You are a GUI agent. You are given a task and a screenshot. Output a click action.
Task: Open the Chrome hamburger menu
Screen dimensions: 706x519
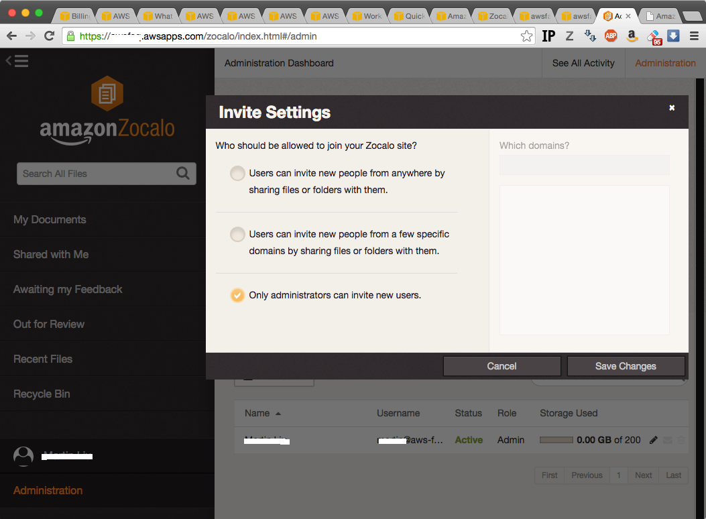click(x=695, y=36)
